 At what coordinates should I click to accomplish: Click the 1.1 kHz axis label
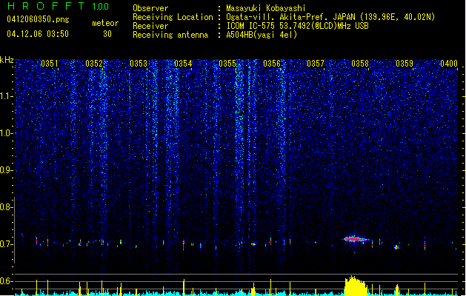[x=7, y=96]
